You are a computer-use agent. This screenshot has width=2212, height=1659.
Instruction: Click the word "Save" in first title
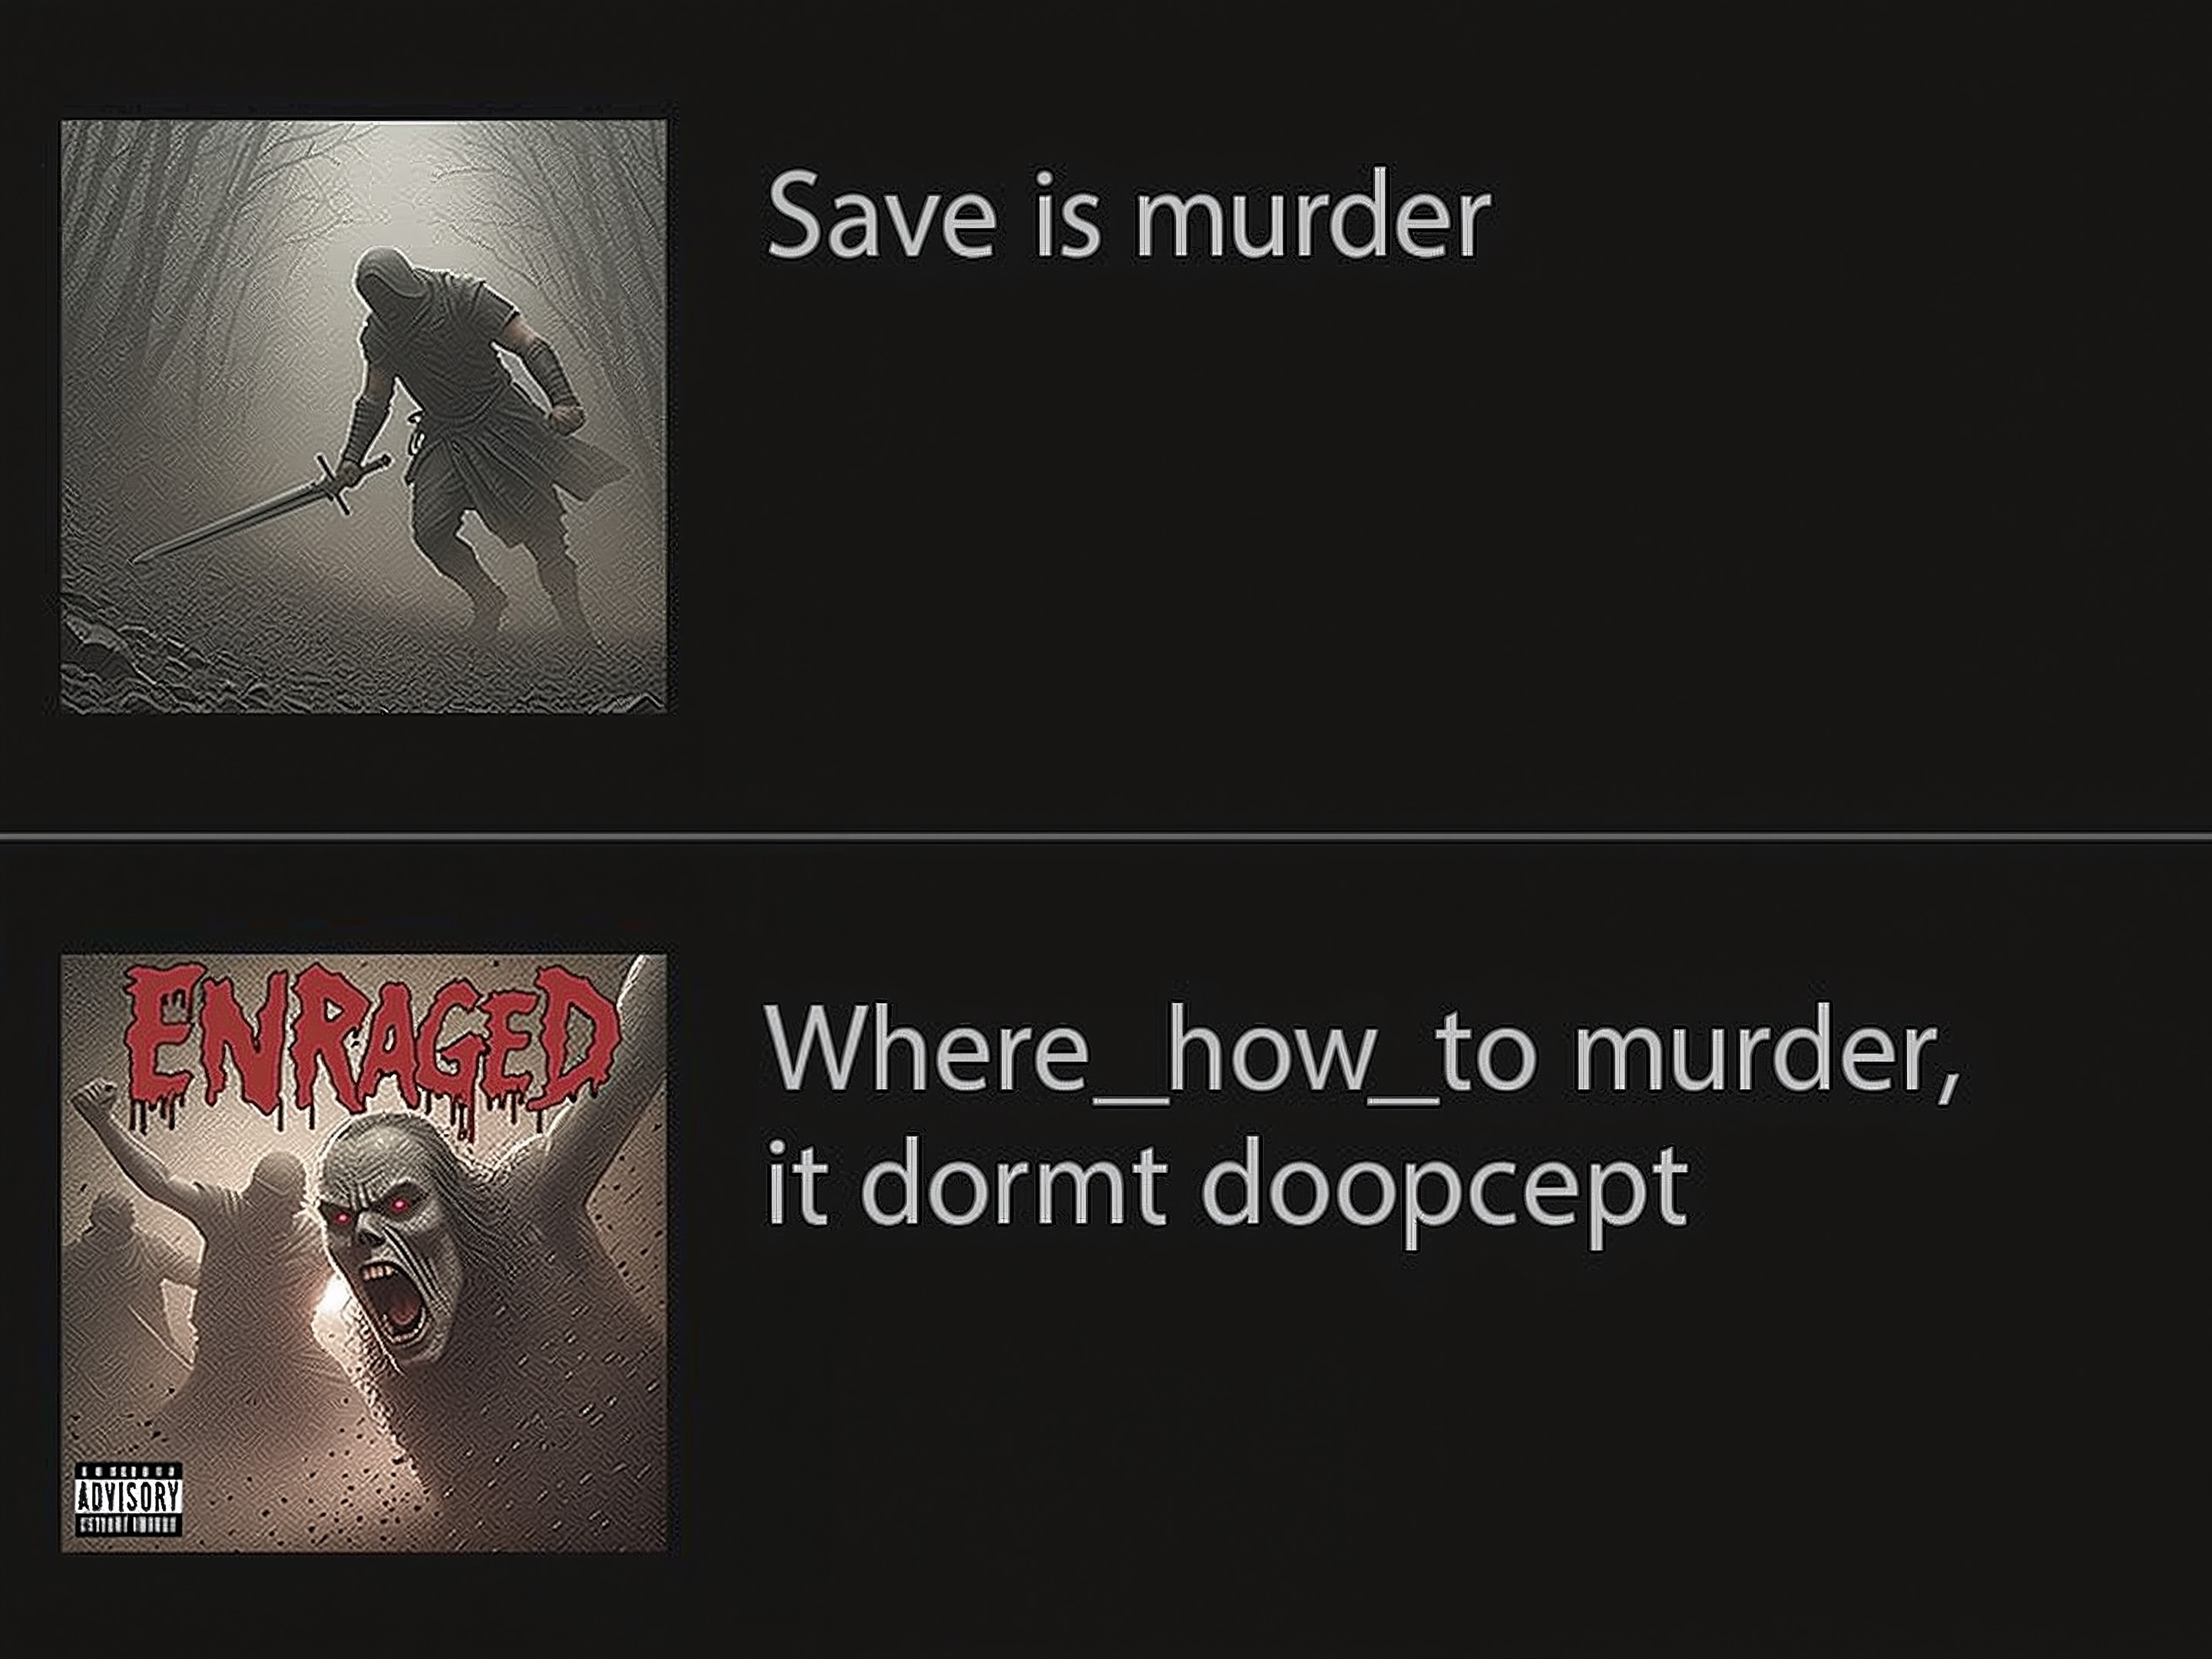(880, 216)
